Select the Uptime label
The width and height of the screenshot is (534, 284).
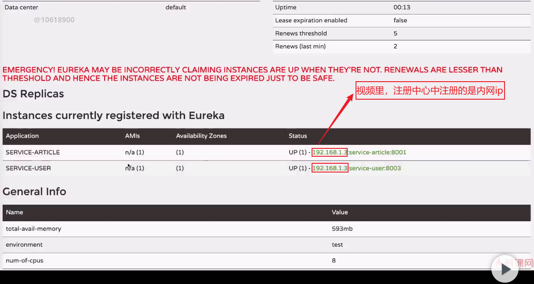tap(286, 7)
